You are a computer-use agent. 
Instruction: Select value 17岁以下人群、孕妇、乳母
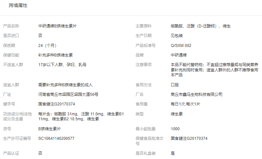click(62, 65)
